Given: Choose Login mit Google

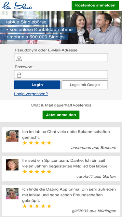Looking at the screenshot, I should click(85, 85).
